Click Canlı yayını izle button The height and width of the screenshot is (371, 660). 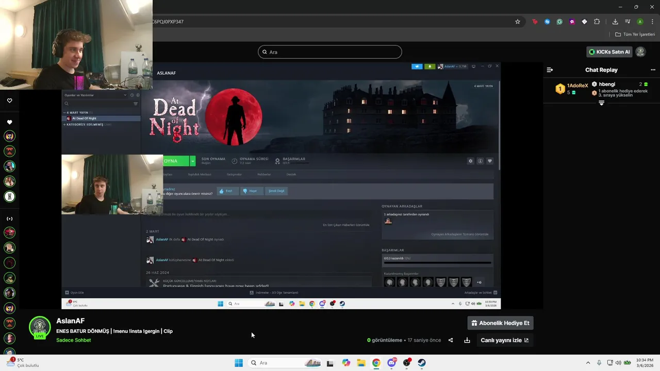coord(505,340)
